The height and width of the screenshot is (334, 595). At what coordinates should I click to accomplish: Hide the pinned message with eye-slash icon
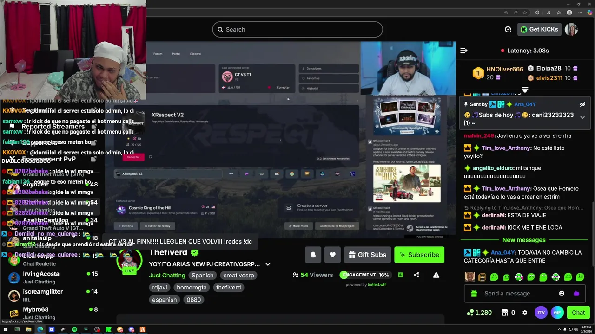pos(582,104)
